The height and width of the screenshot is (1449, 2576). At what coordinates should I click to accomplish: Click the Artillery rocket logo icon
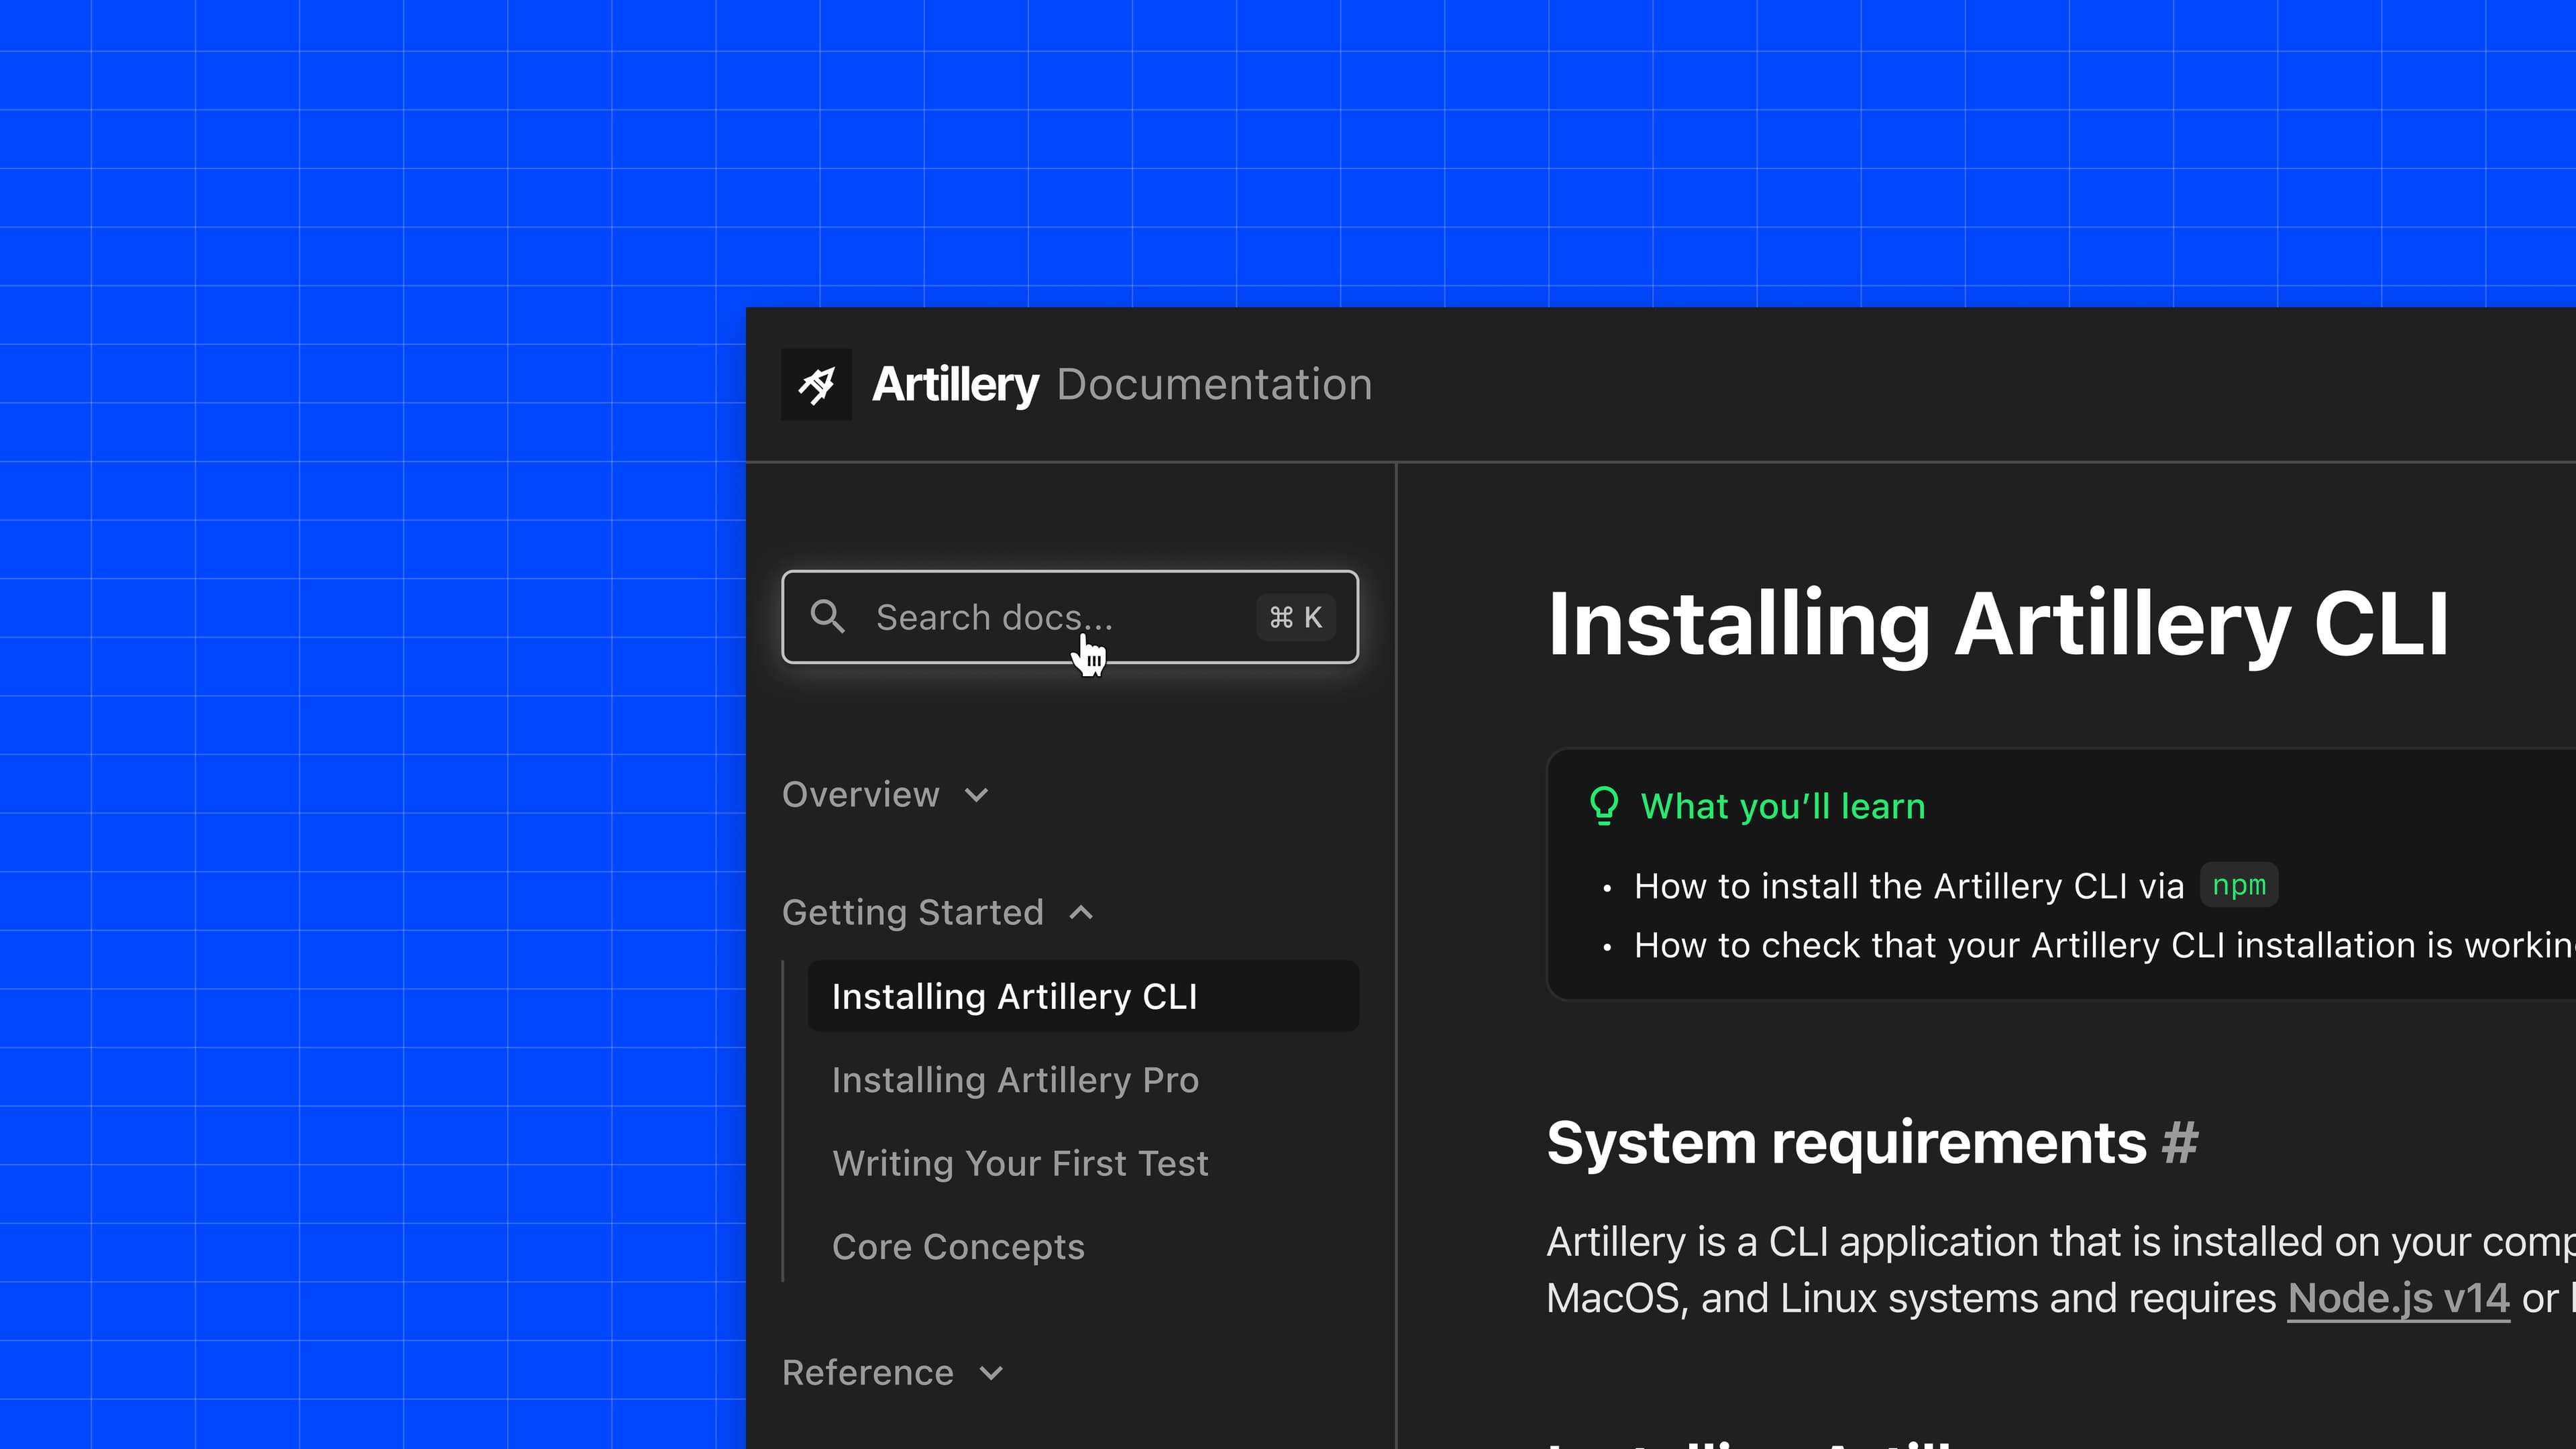tap(816, 384)
